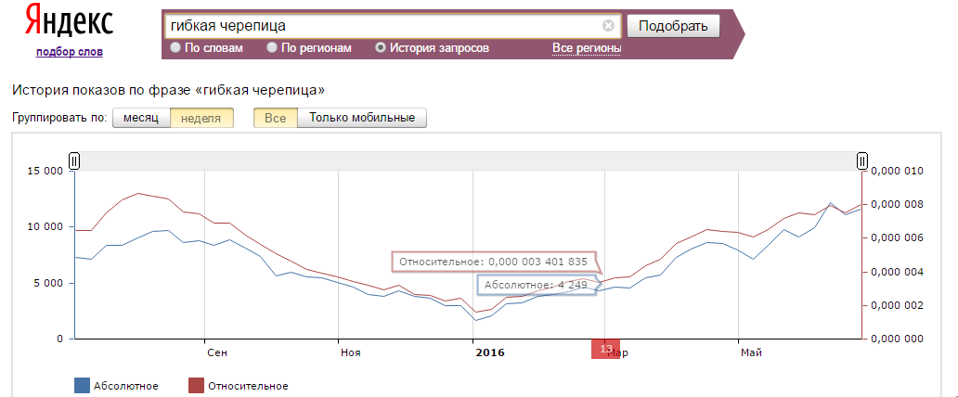
Task: Toggle the red Относительное legend swatch
Action: (196, 385)
